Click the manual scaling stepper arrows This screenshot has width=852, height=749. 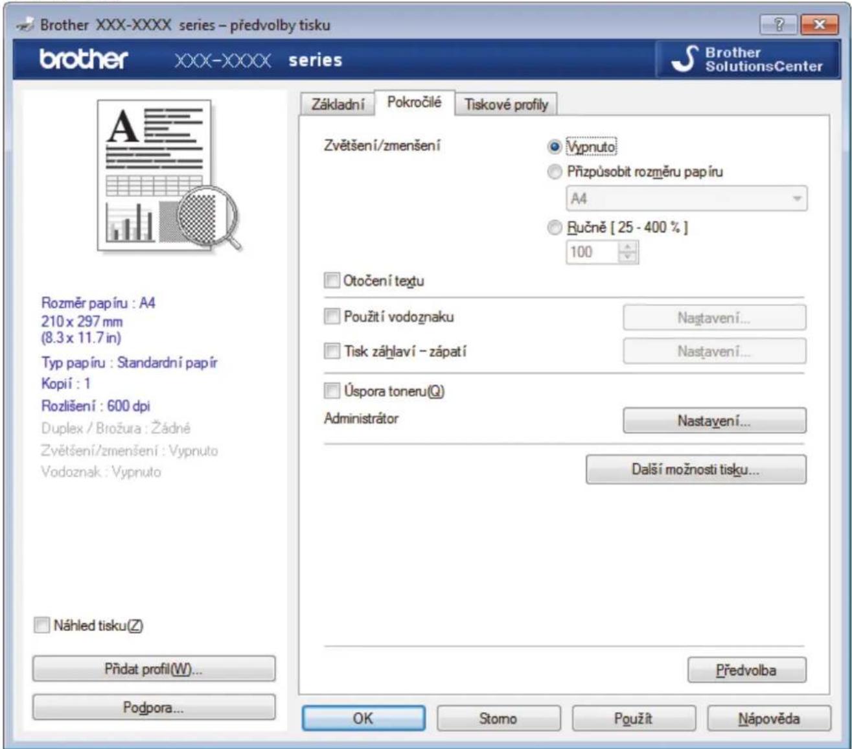click(628, 252)
